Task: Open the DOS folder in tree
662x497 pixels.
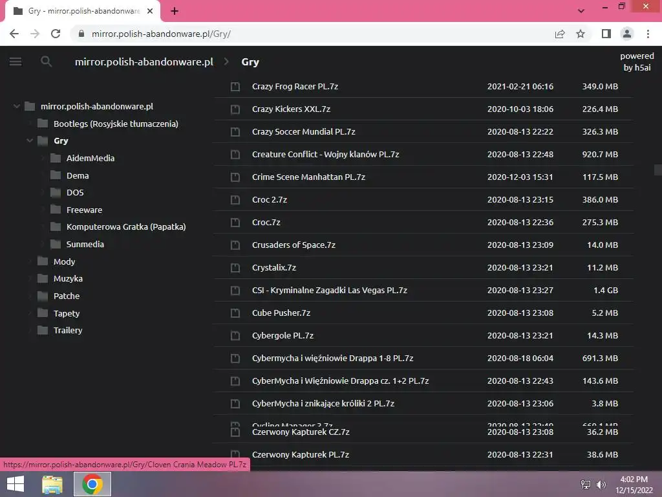Action: click(75, 192)
